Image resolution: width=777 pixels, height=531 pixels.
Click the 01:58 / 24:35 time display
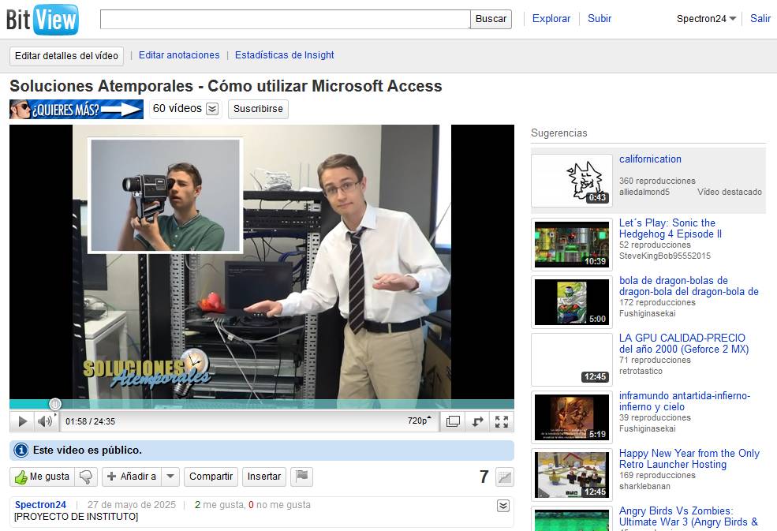[x=90, y=421]
